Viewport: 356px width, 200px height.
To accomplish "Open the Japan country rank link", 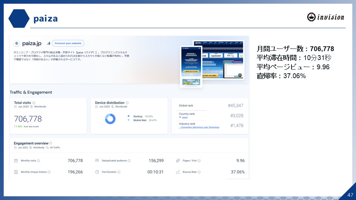I will tap(185, 117).
